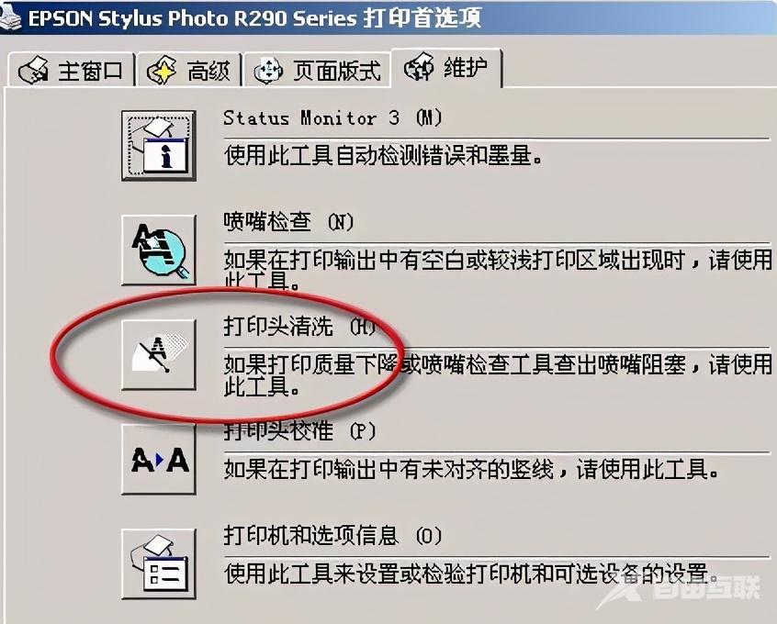The height and width of the screenshot is (624, 777).
Task: Click the 打印头清洗 (H) heading text
Action: (x=299, y=327)
